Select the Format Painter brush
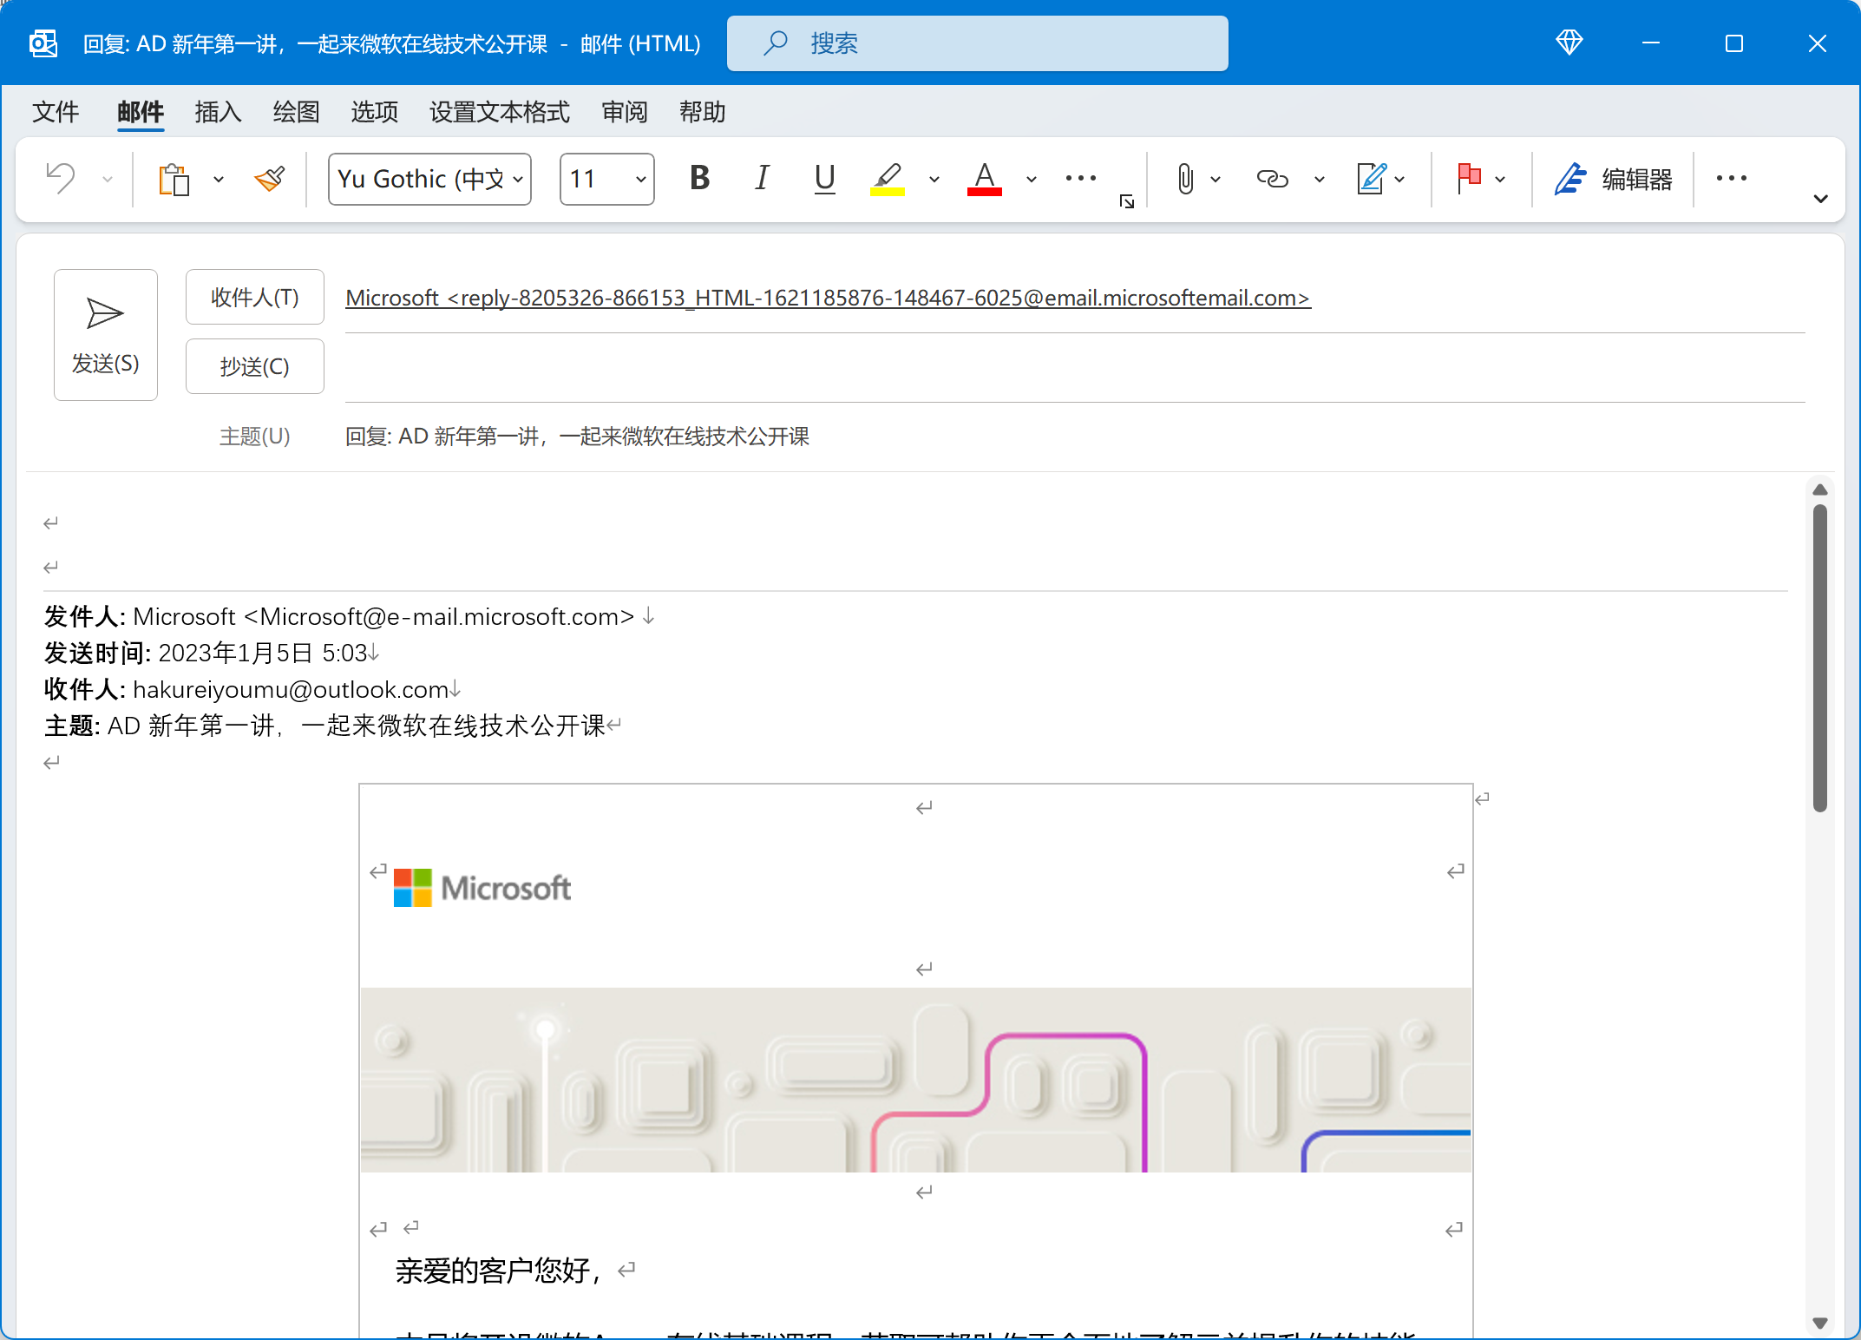Viewport: 1861px width, 1340px height. (270, 179)
